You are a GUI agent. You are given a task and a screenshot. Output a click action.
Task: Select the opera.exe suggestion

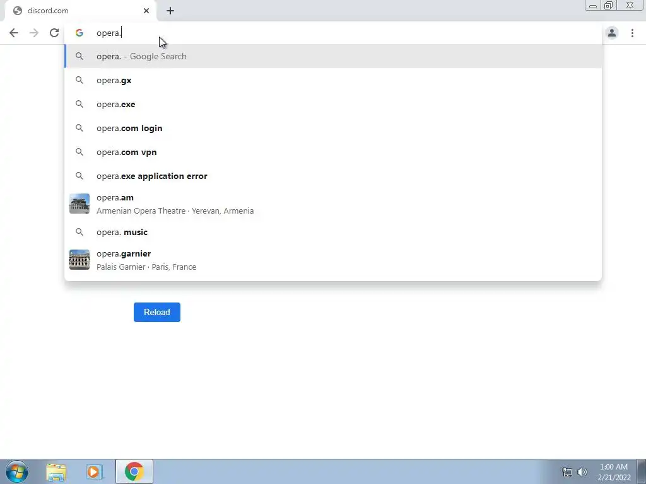[x=333, y=104]
